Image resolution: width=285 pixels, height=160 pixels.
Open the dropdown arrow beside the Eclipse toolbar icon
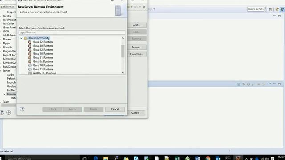point(154,9)
